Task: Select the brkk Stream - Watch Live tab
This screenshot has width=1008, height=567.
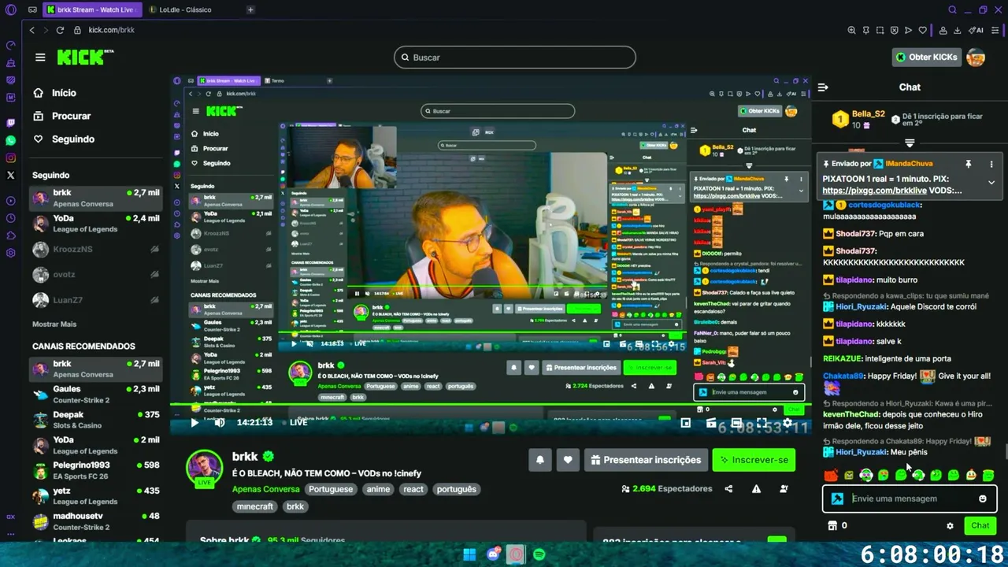Action: [93, 9]
